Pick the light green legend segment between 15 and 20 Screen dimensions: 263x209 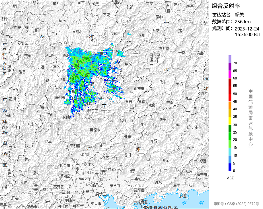[x=230, y=144]
